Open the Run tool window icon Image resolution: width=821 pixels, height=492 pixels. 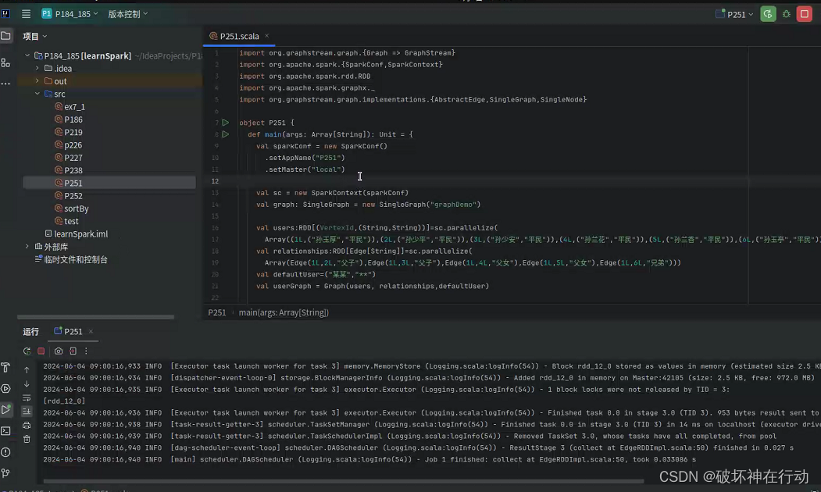[5, 409]
